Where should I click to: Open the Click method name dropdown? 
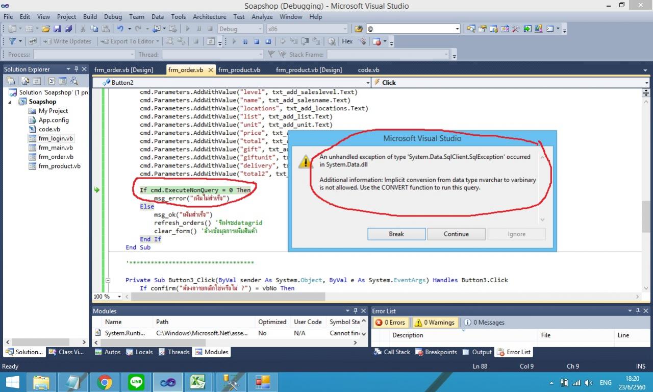pyautogui.click(x=646, y=83)
